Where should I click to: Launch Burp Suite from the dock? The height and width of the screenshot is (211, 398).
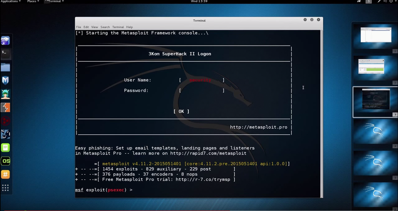6,107
